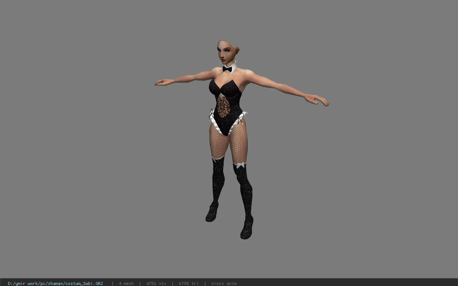Click the black sparkly bodice top
458x286 pixels.
click(225, 89)
